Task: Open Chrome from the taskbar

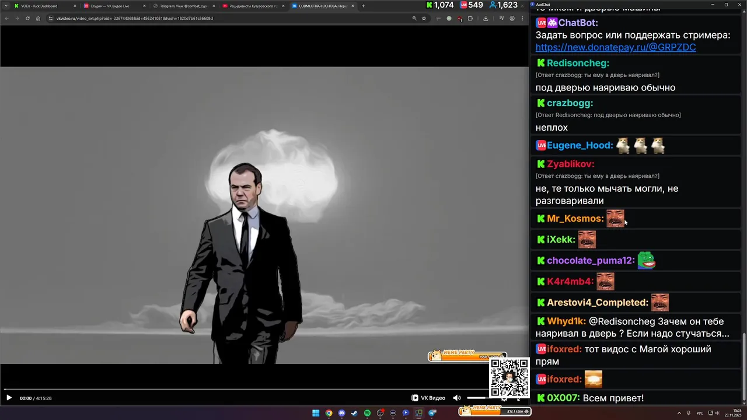Action: pos(329,413)
